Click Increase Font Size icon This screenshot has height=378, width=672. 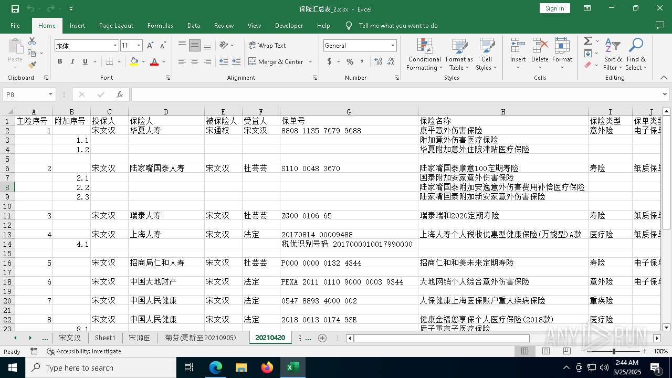[x=150, y=46]
